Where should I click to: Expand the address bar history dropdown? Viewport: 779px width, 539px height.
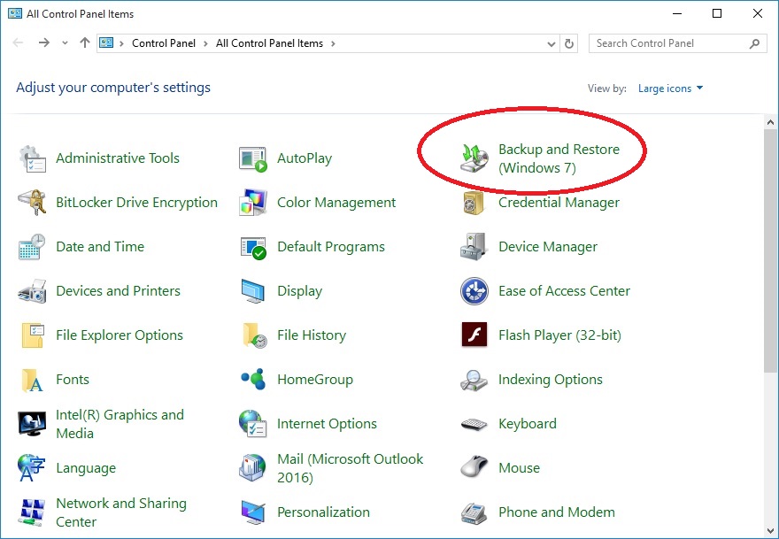click(x=551, y=43)
